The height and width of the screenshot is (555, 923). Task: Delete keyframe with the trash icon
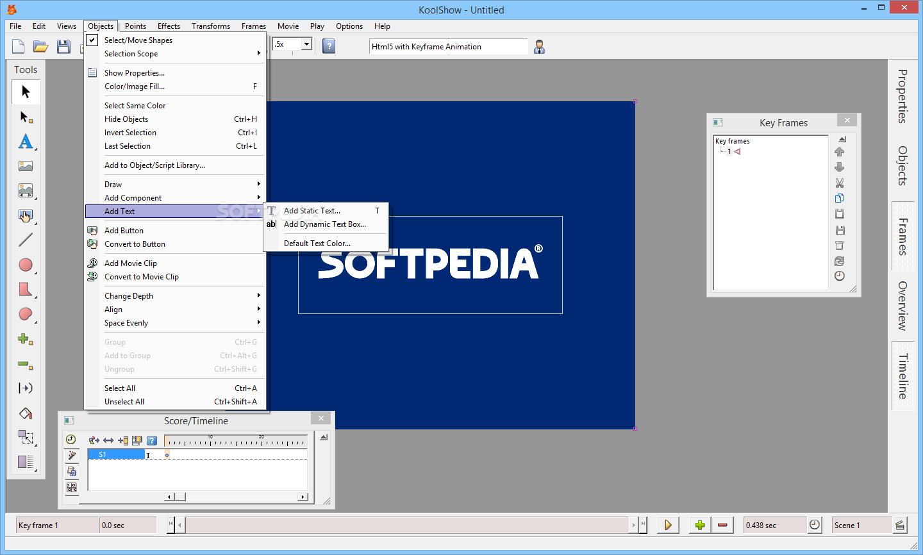pyautogui.click(x=840, y=245)
